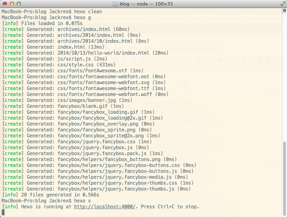Click '2014/10/13/hello-world/index.html' path
The width and height of the screenshot is (287, 217).
[103, 53]
